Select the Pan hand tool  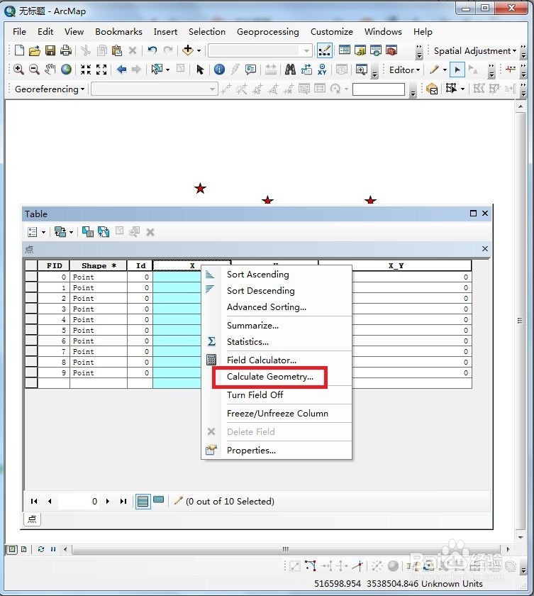pos(50,70)
